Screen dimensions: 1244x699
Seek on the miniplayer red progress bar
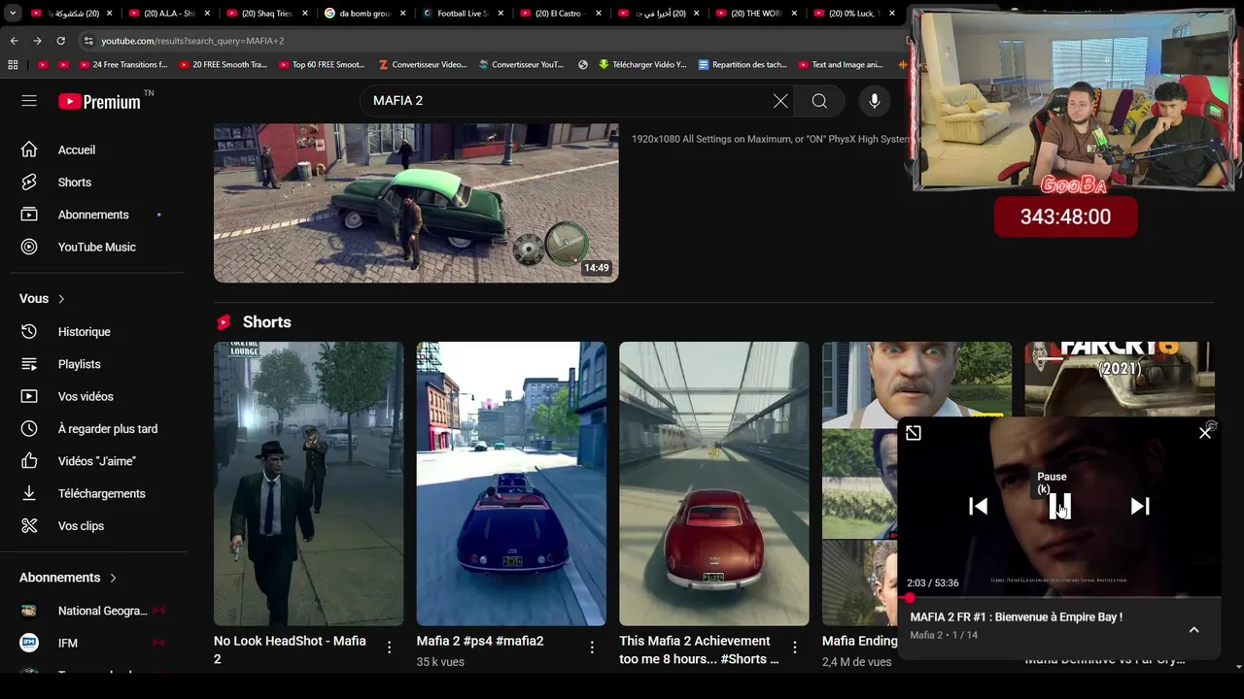[x=1059, y=597]
